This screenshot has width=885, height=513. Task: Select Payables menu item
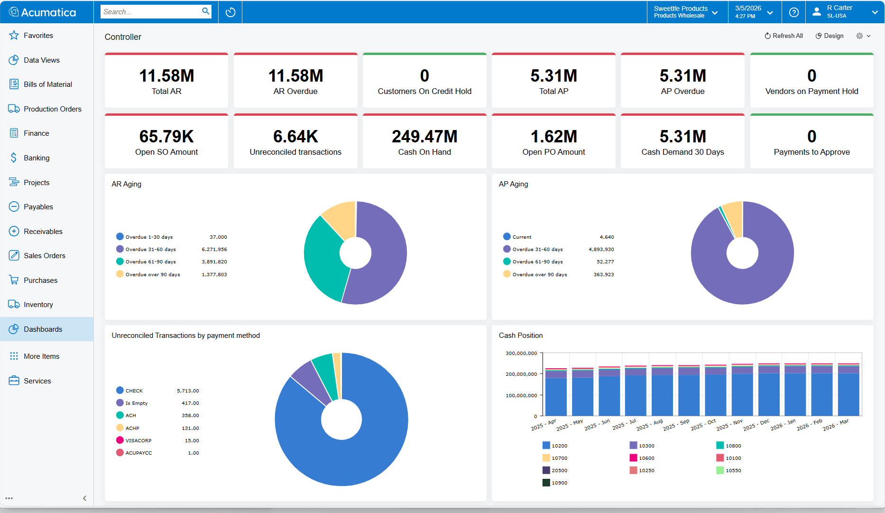pos(46,207)
